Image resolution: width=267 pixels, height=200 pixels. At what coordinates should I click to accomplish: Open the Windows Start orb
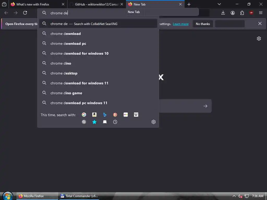click(8, 196)
